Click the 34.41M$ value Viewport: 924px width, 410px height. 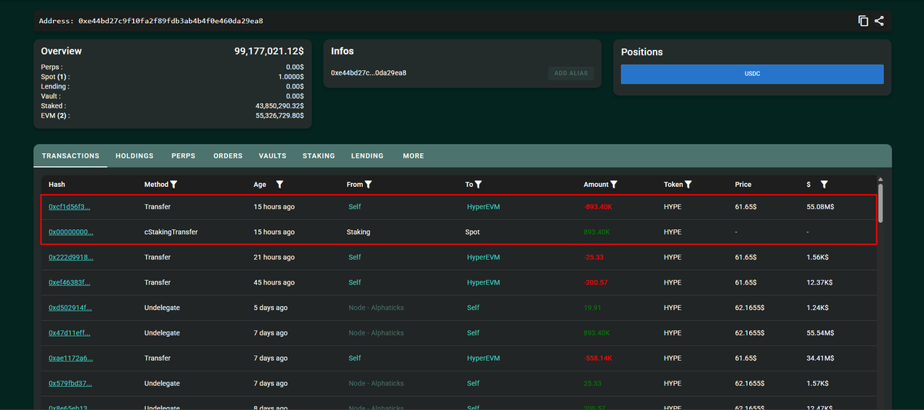(822, 358)
